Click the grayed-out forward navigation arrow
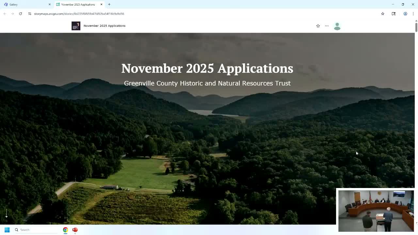This screenshot has width=418, height=235. click(x=12, y=14)
